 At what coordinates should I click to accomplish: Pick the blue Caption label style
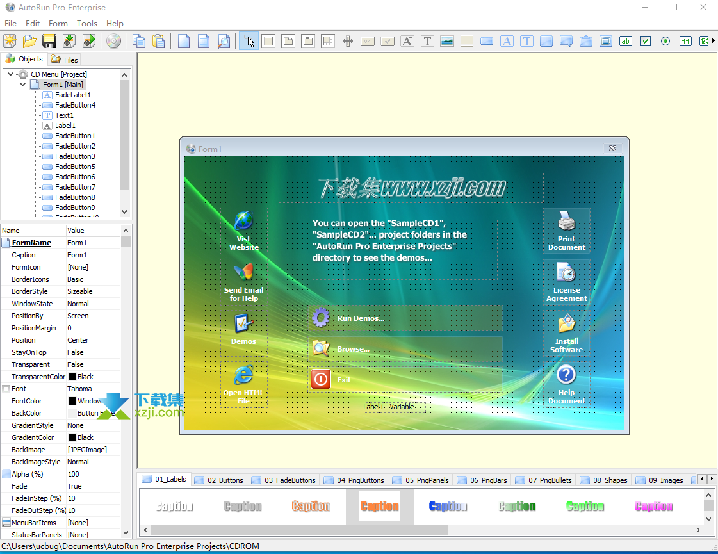click(448, 507)
